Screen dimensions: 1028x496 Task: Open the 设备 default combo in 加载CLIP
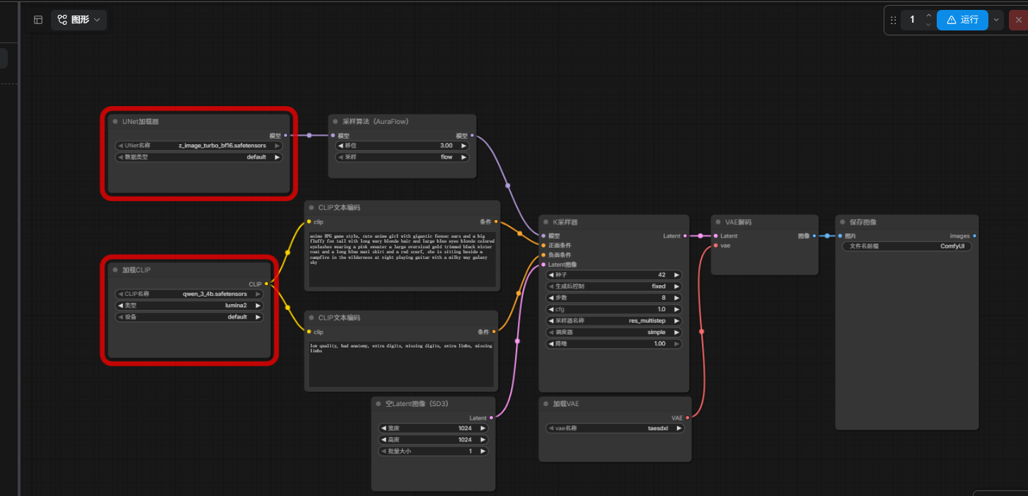[x=189, y=317]
